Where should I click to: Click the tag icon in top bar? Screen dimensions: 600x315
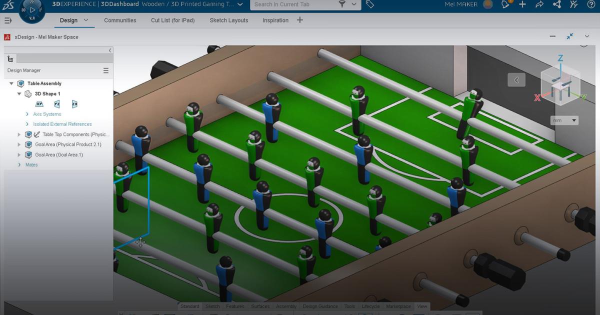click(x=369, y=4)
